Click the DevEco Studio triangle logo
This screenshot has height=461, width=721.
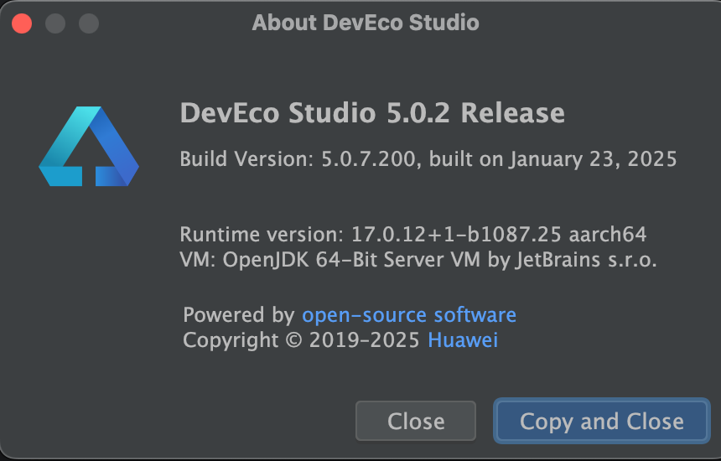89,146
